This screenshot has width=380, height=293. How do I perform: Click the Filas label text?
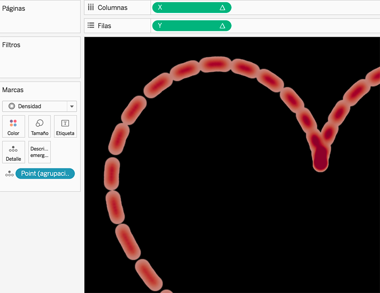coord(105,26)
